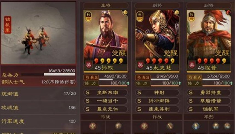Screen dimensions: 235x134
Task: Click blue 军形 formation icon under 程普
Action: [x=196, y=126]
